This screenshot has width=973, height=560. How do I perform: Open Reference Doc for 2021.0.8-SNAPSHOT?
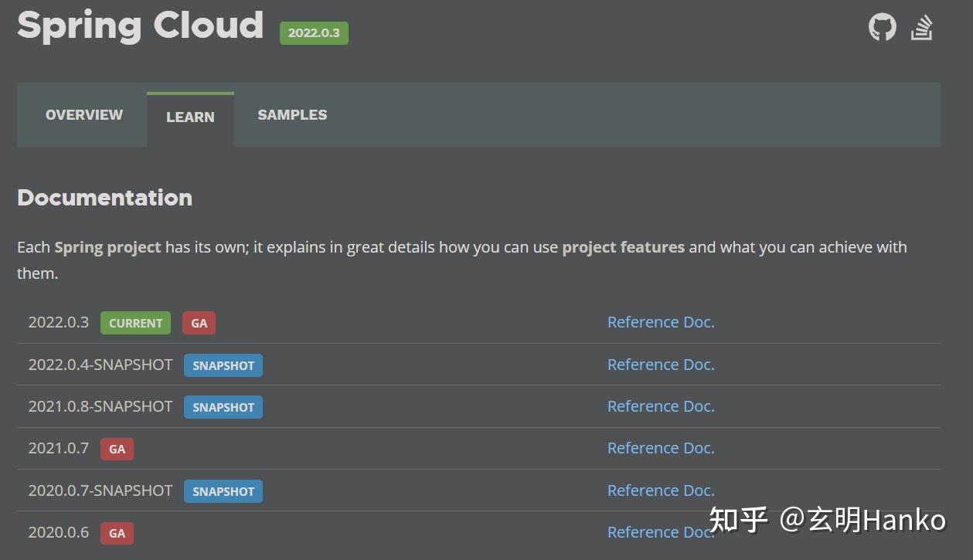coord(660,406)
